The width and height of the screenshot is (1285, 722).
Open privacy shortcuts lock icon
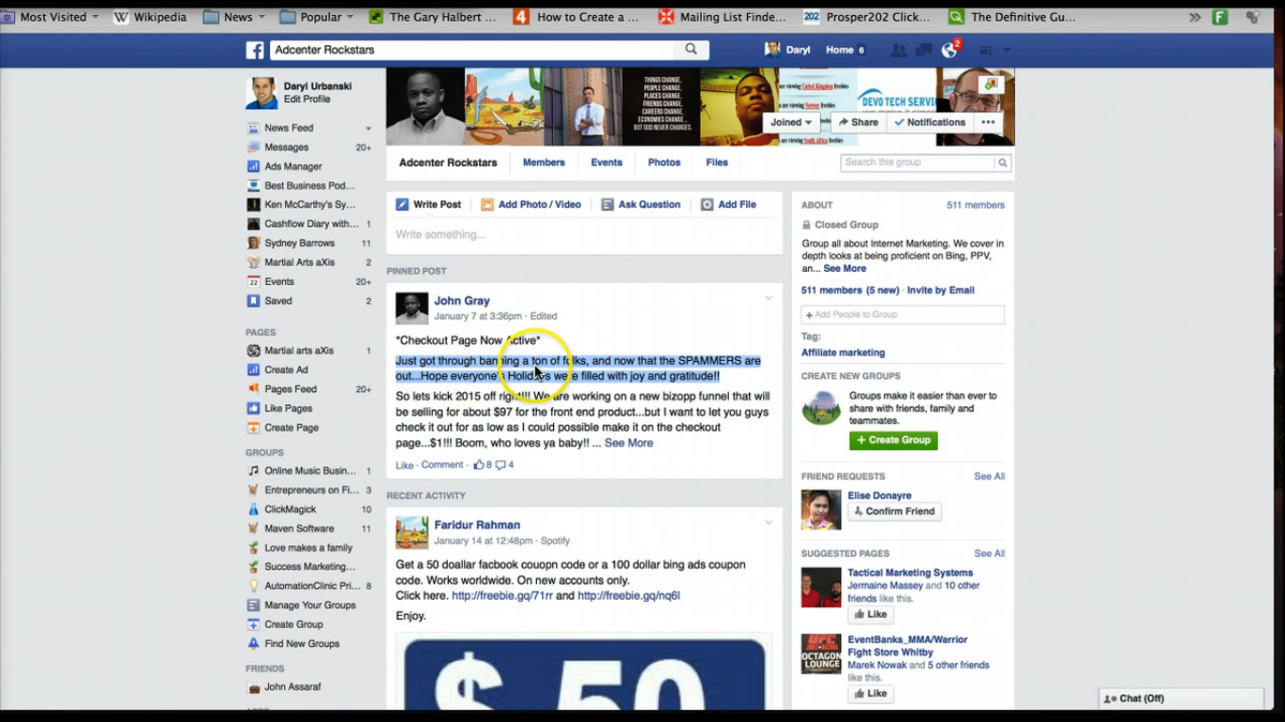tap(986, 50)
